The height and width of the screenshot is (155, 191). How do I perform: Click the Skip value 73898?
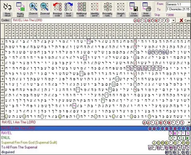(x=170, y=15)
